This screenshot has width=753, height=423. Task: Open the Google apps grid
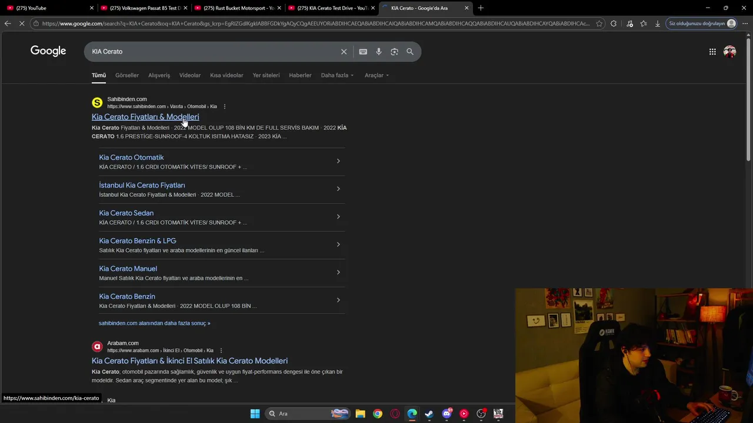point(712,52)
